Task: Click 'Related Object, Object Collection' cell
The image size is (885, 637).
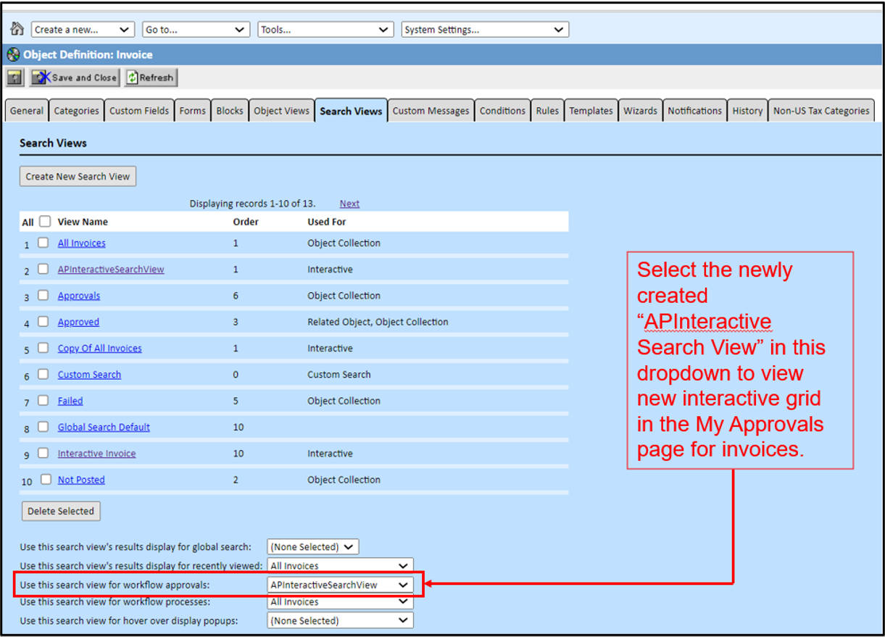Action: coord(378,322)
